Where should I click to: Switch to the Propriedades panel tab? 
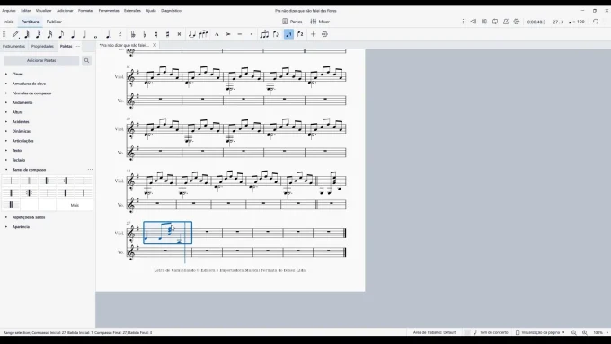(x=42, y=46)
